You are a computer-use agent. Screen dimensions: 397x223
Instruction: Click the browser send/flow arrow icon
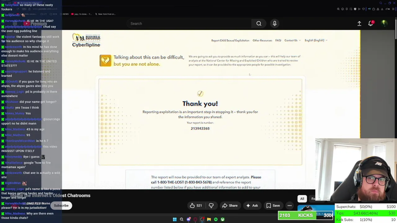tap(359, 9)
